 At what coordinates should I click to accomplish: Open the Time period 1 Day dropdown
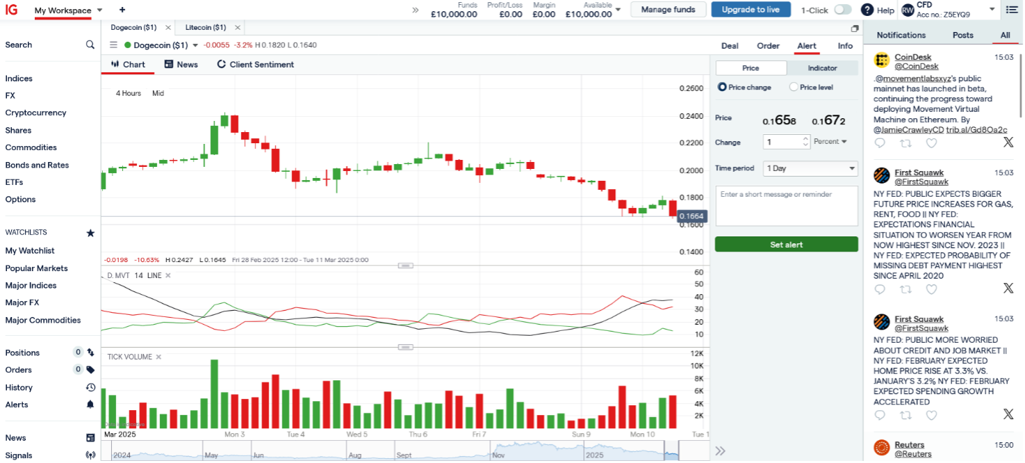[810, 168]
